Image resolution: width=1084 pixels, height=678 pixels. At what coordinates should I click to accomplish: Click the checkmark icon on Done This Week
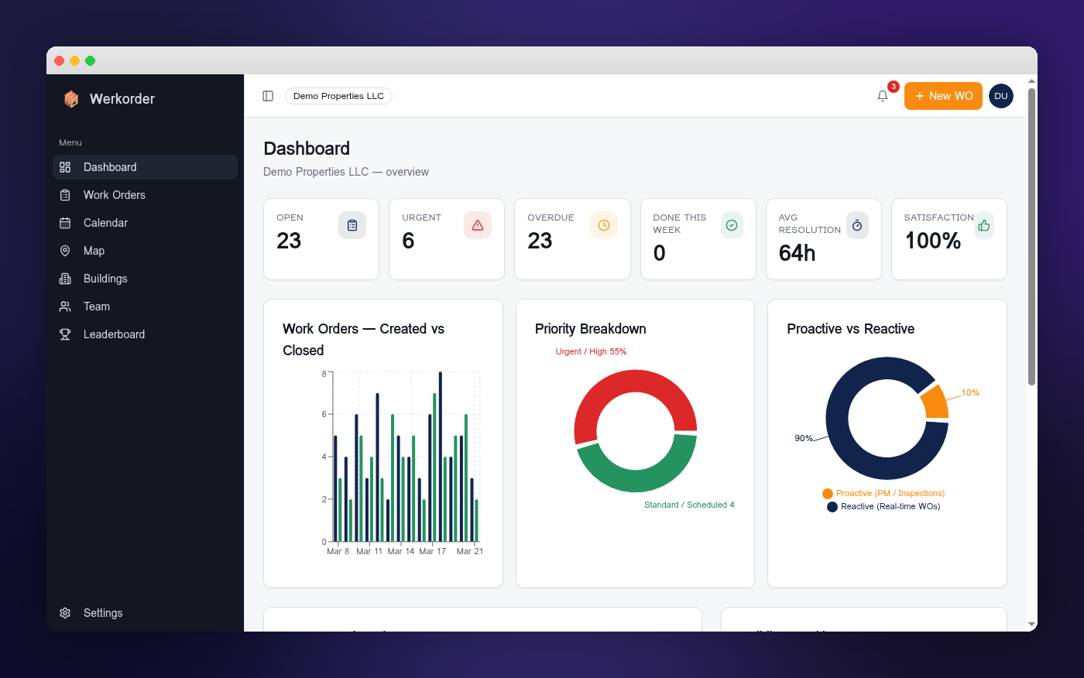pos(732,225)
